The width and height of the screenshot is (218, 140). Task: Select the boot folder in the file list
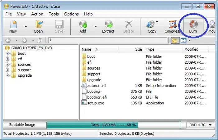[91, 56]
